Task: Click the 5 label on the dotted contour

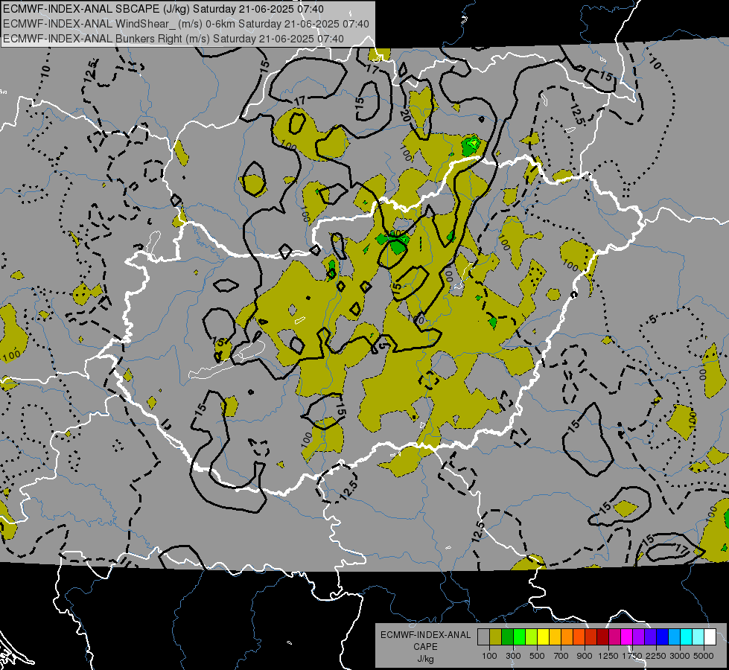Action: click(653, 319)
